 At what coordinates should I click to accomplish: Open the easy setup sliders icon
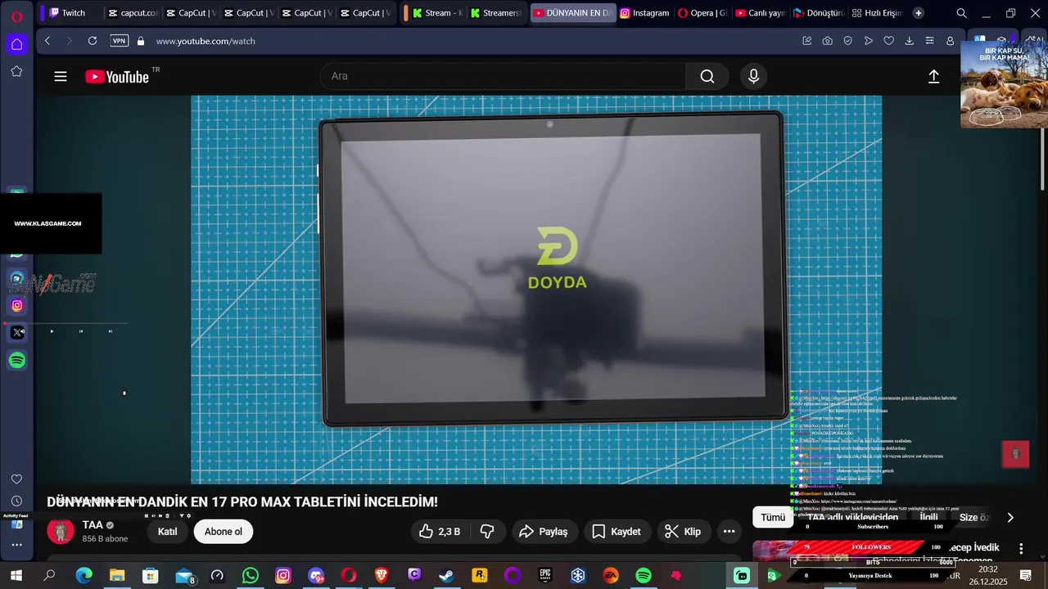click(929, 41)
